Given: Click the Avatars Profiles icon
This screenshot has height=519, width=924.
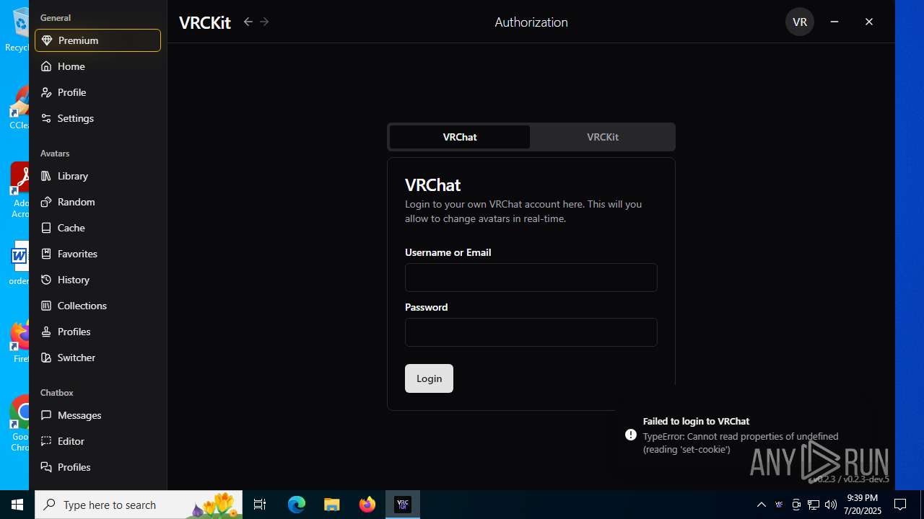Looking at the screenshot, I should pyautogui.click(x=46, y=332).
